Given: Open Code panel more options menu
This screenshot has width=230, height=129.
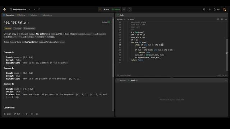Looking at the screenshot, I should point(226,15).
